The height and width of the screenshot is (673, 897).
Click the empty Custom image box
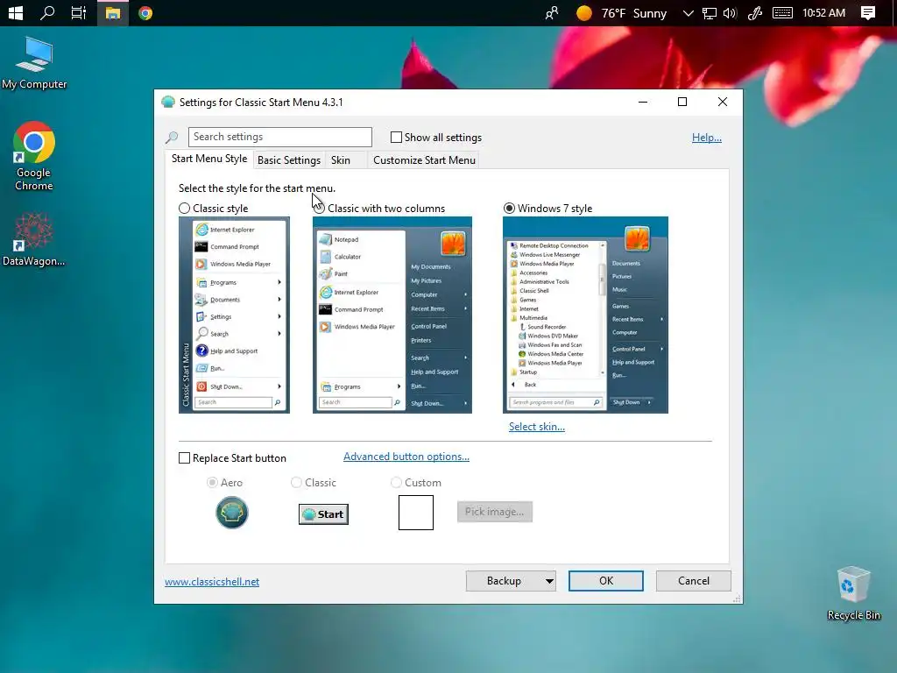click(x=416, y=512)
